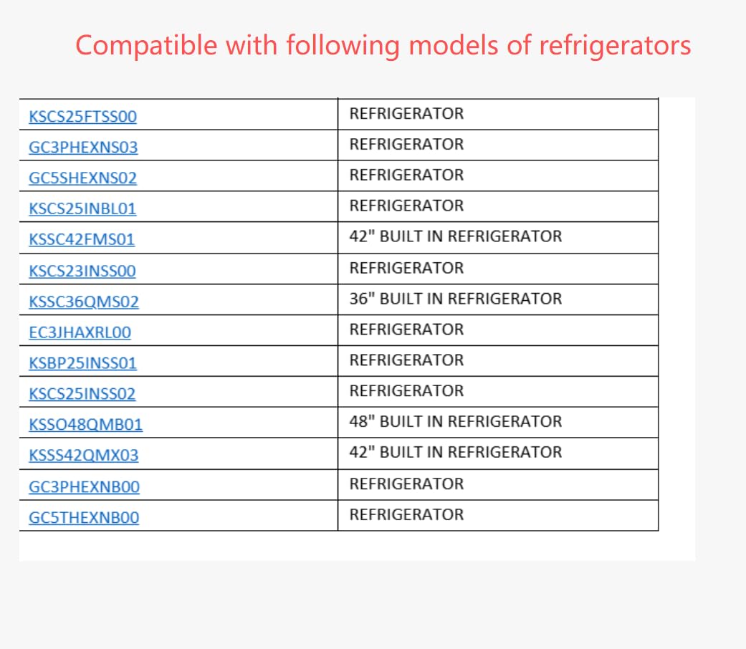Open the GC3PHEXNB00 model link
The width and height of the screenshot is (746, 649).
pos(85,487)
